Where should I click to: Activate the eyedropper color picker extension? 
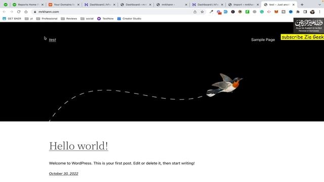pyautogui.click(x=211, y=12)
